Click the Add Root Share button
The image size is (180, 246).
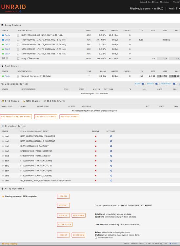pyautogui.click(x=69, y=116)
